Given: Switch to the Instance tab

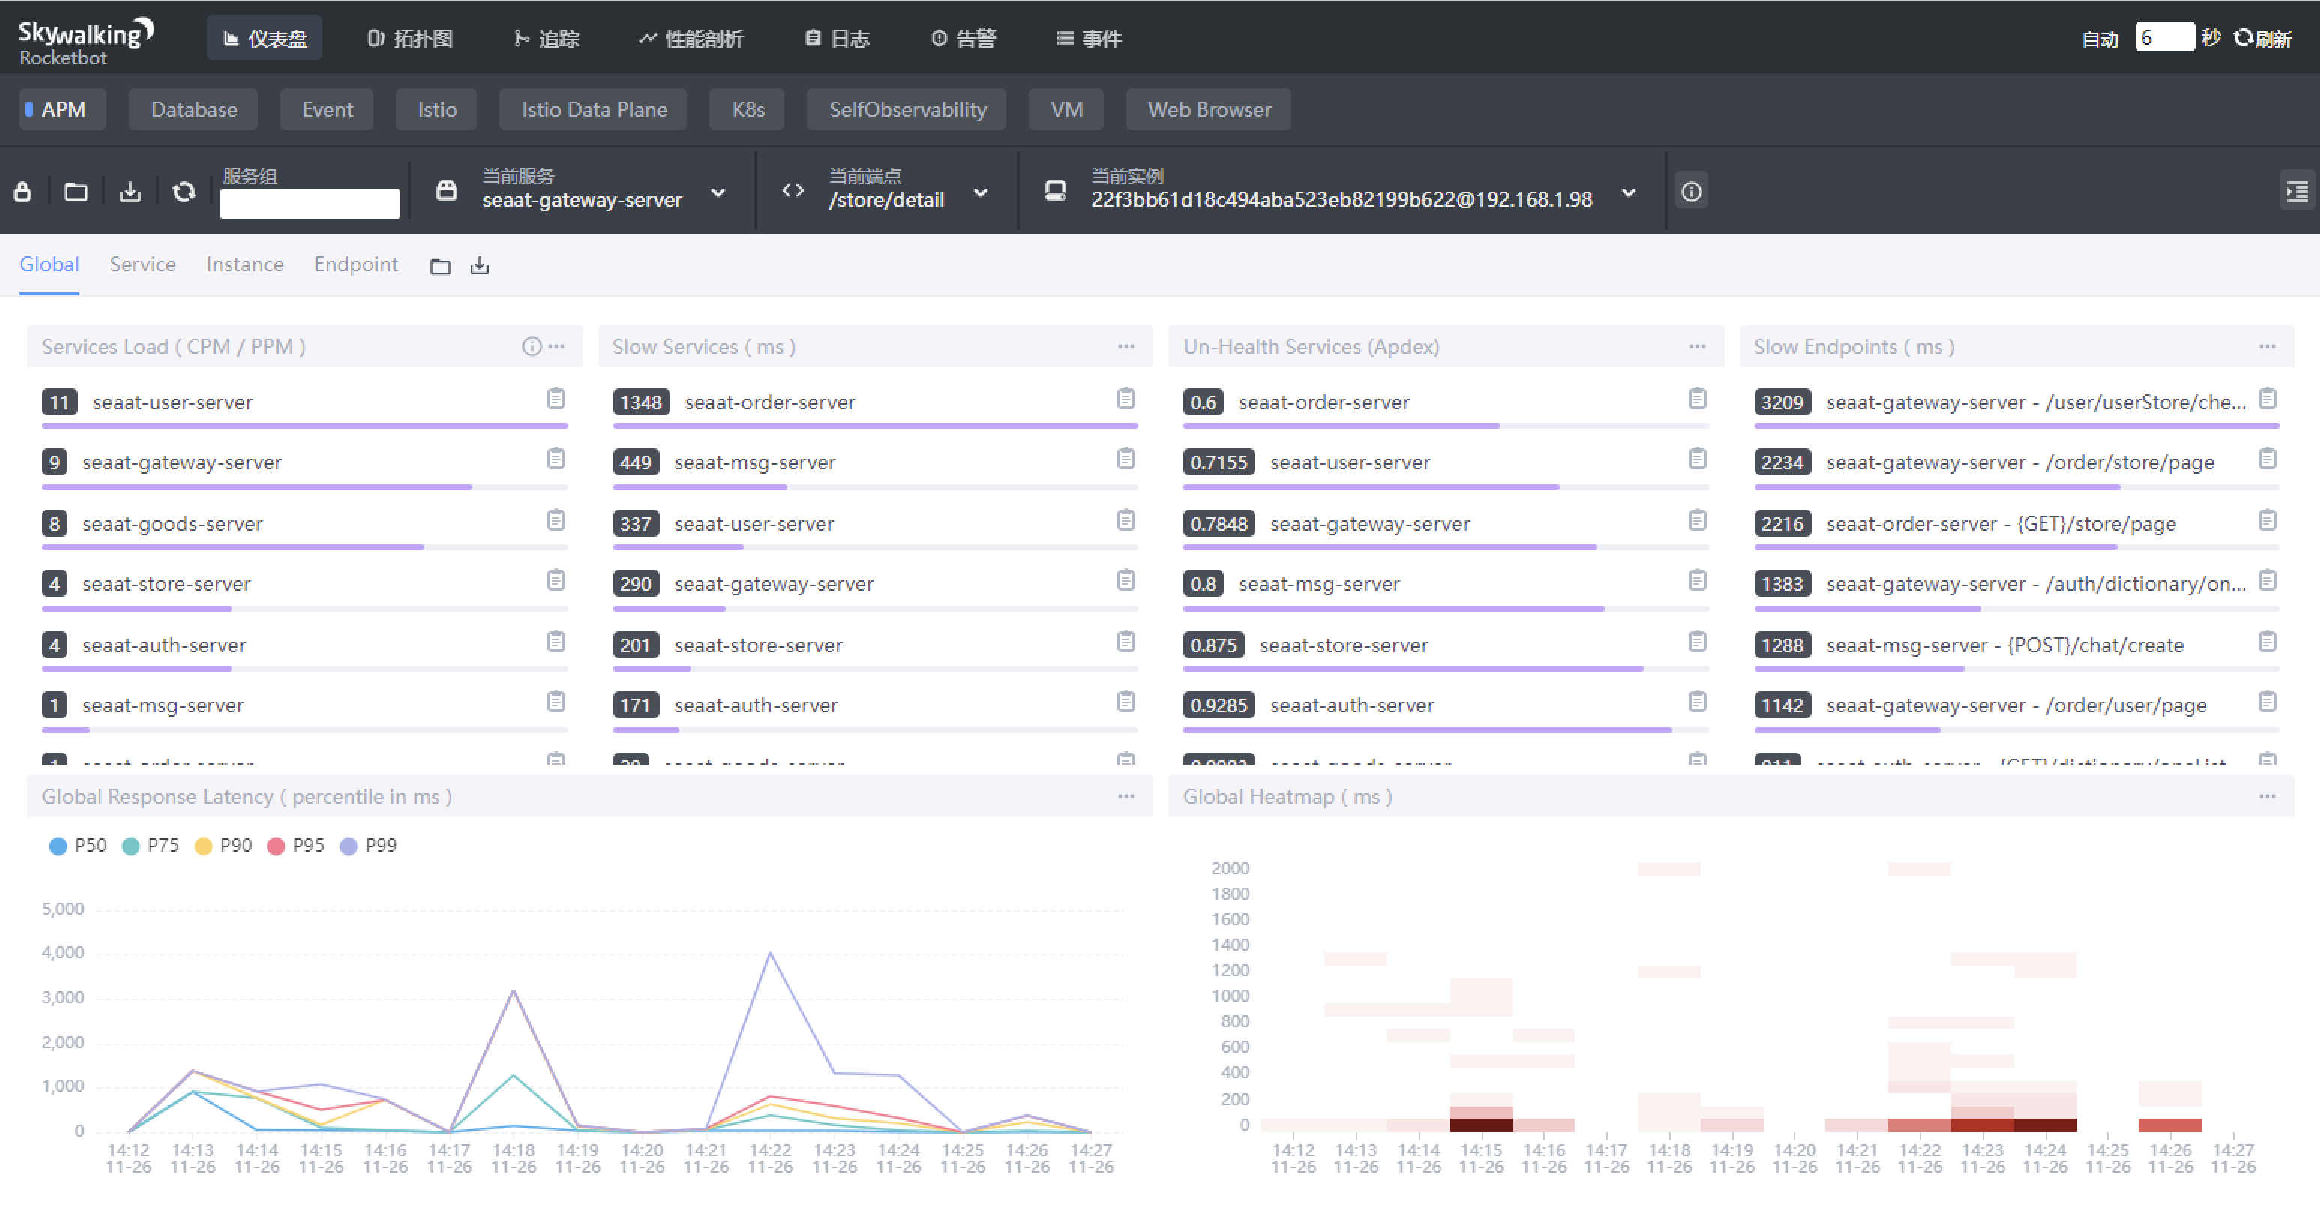Looking at the screenshot, I should 245,265.
